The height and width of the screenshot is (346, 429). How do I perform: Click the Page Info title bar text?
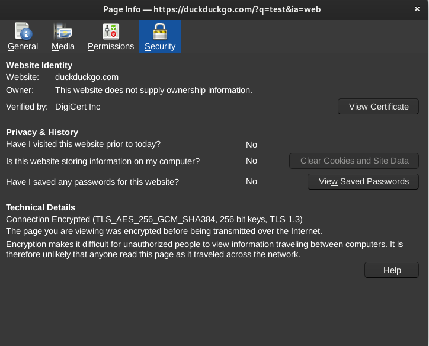point(214,9)
